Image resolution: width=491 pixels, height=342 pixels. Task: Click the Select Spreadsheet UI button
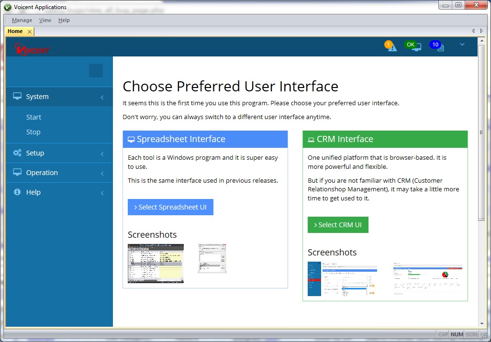click(x=170, y=207)
